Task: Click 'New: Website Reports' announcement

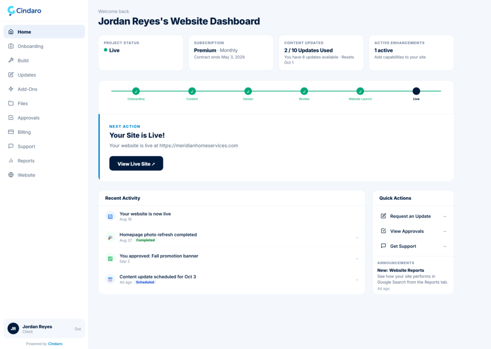Action: pos(400,270)
